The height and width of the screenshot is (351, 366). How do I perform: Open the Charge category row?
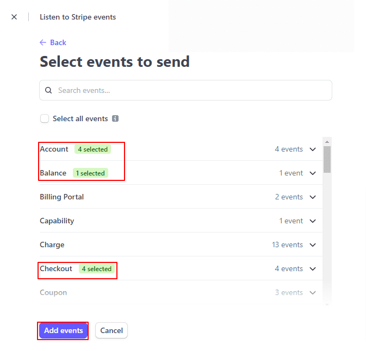coord(181,245)
